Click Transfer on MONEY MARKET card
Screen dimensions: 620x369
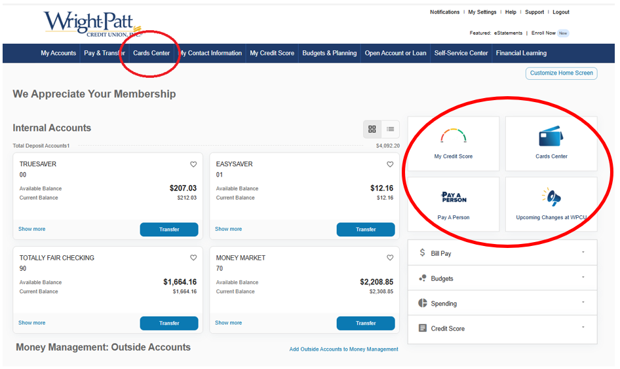(x=366, y=323)
